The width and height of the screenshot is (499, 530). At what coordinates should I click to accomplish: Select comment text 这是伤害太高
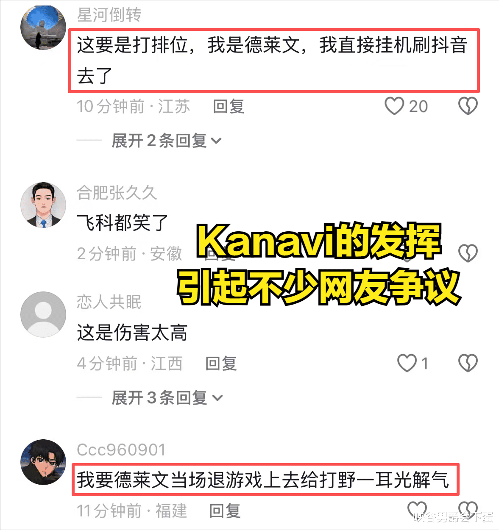pos(132,333)
